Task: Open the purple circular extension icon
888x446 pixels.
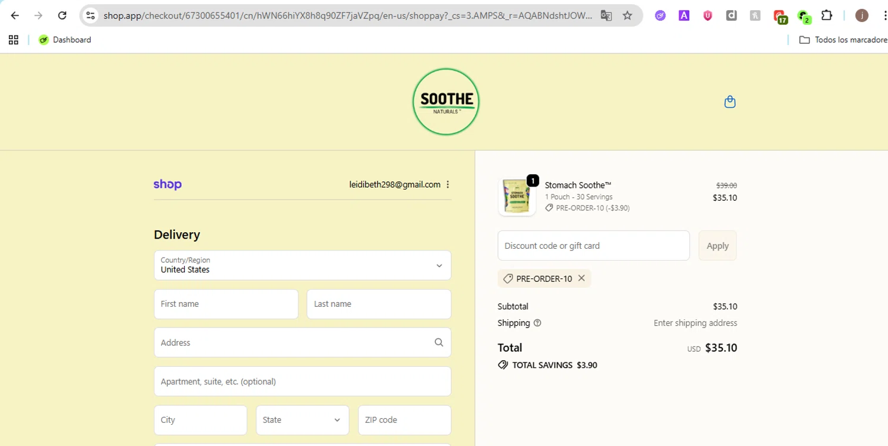Action: [x=660, y=16]
